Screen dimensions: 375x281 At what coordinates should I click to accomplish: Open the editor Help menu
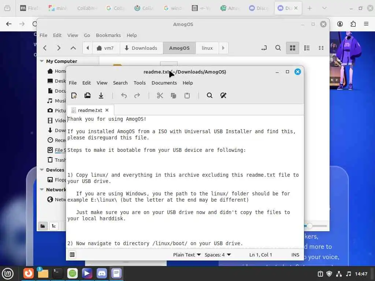point(187,83)
